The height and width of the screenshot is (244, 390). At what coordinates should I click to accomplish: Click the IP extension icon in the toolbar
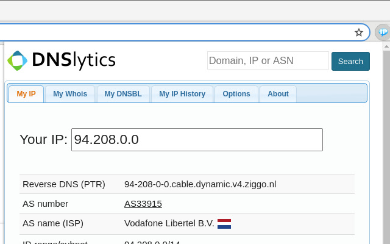[383, 32]
